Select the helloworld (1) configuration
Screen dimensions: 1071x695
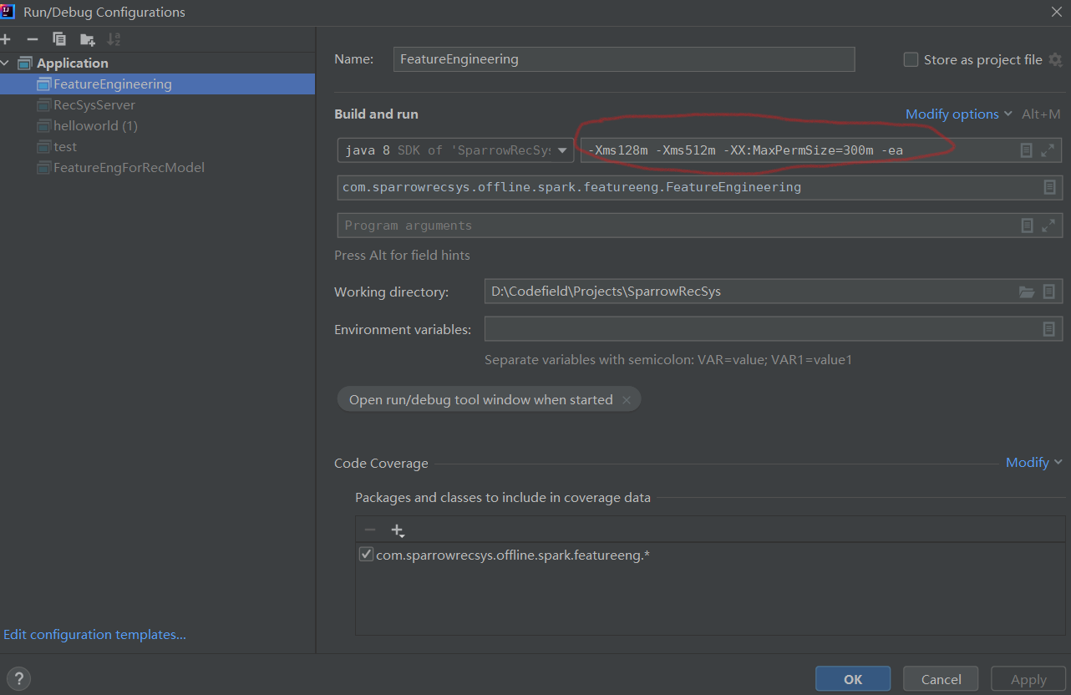pos(157,125)
